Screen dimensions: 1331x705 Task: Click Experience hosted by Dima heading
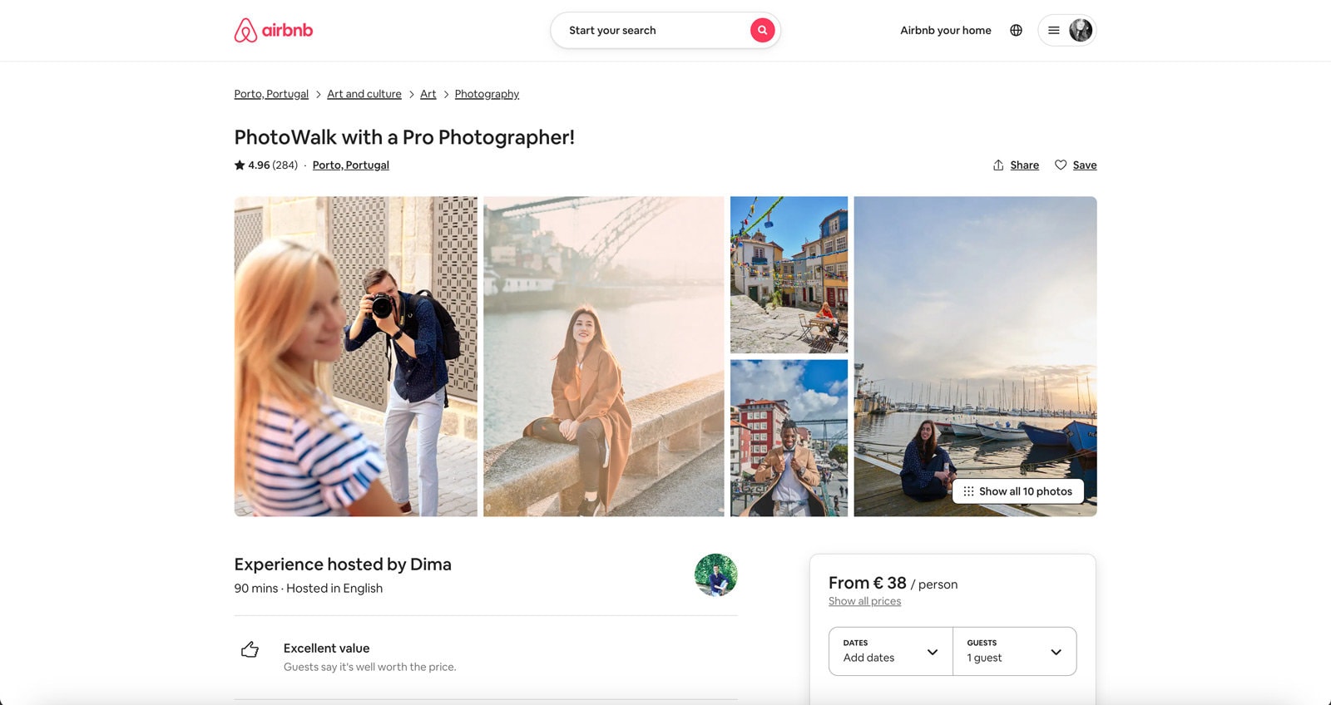pos(343,564)
